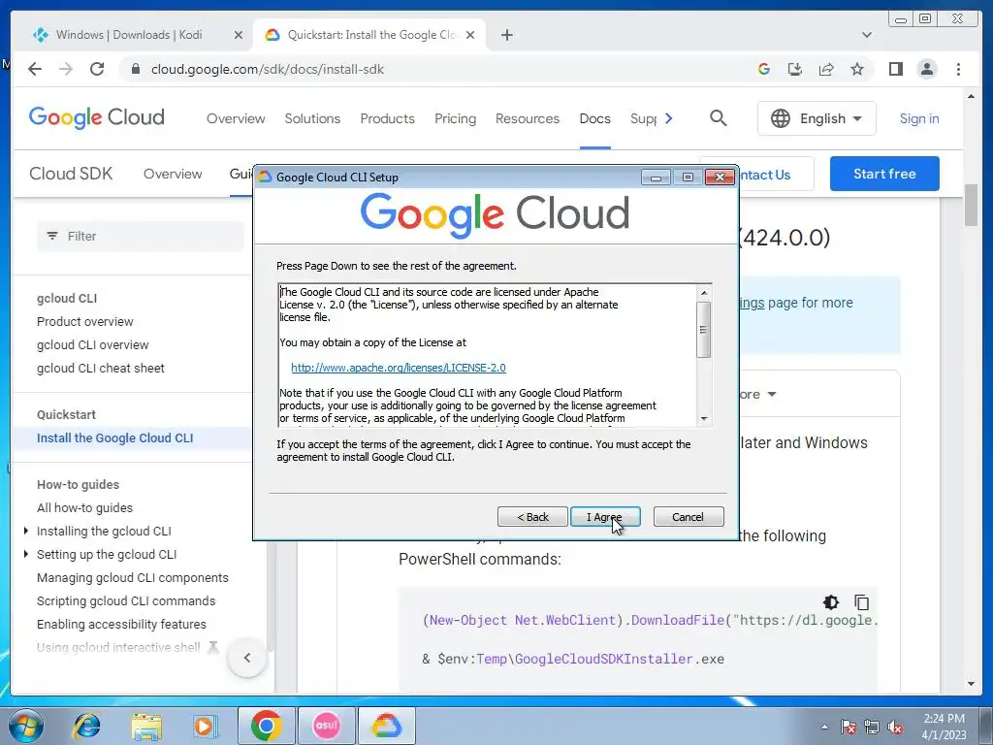Open Windows Explorer from taskbar
The image size is (993, 745).
pyautogui.click(x=146, y=726)
